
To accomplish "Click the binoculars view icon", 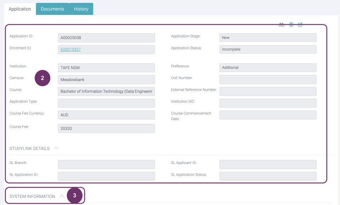I will (x=281, y=24).
